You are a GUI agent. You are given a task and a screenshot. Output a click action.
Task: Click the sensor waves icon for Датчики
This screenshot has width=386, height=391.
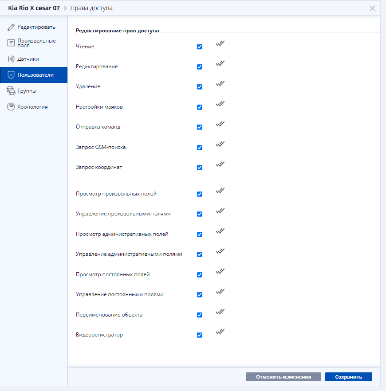11,59
